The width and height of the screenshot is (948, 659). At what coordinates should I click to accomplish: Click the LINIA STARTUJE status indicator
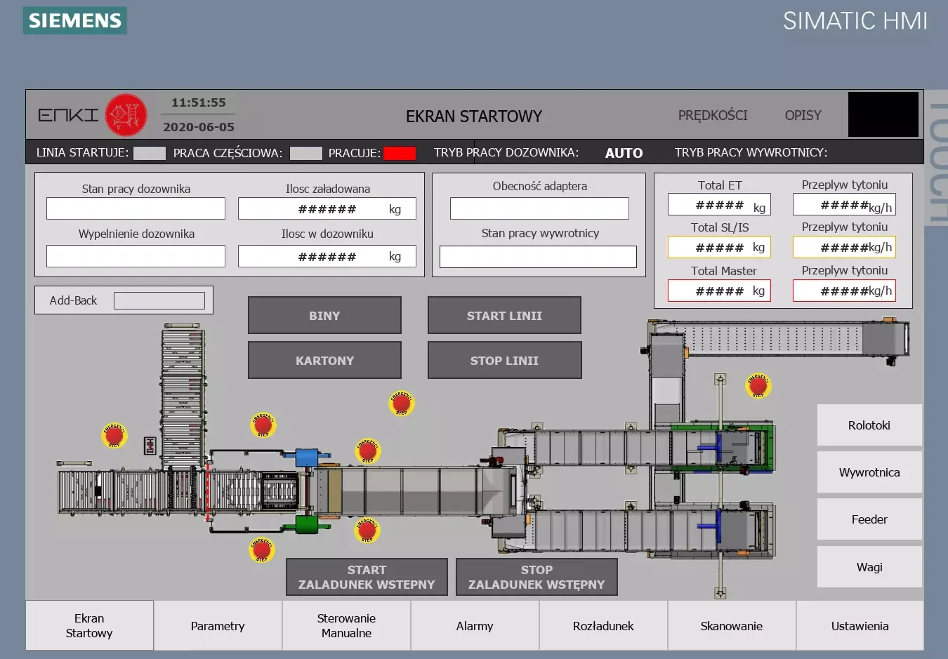[x=150, y=153]
